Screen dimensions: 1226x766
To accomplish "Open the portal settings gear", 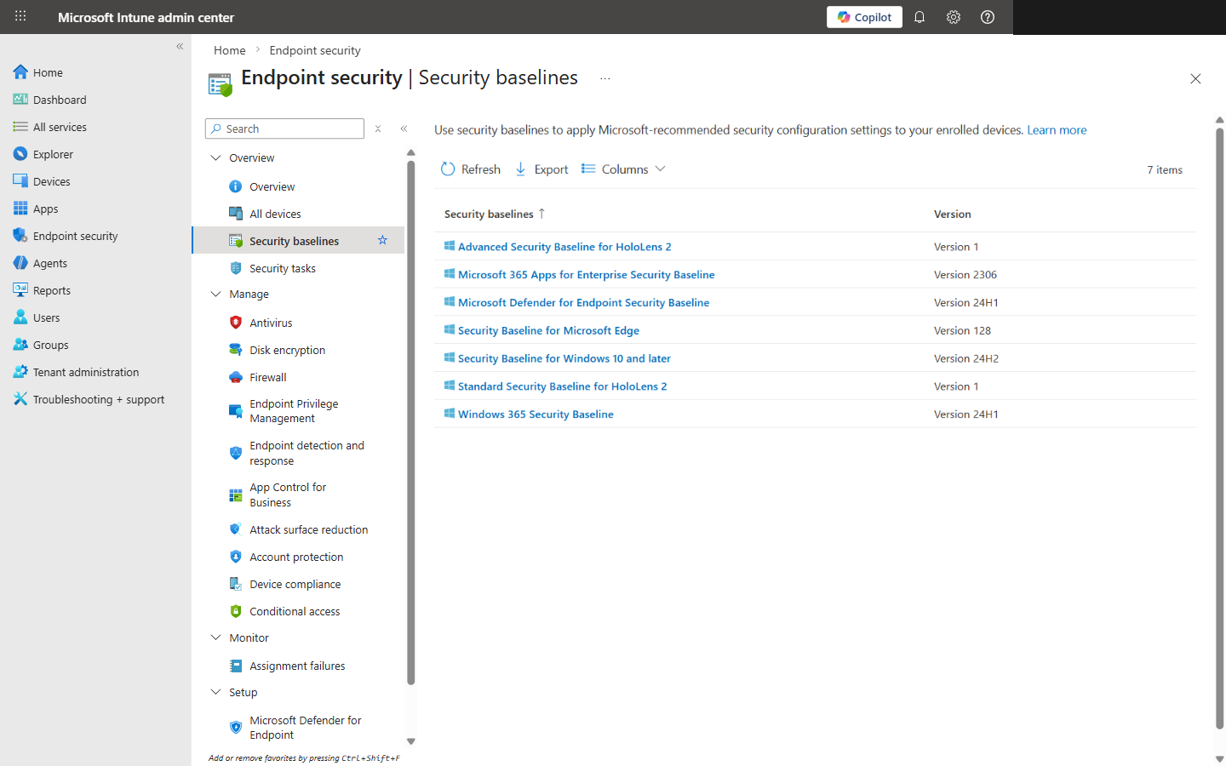I will coord(953,16).
